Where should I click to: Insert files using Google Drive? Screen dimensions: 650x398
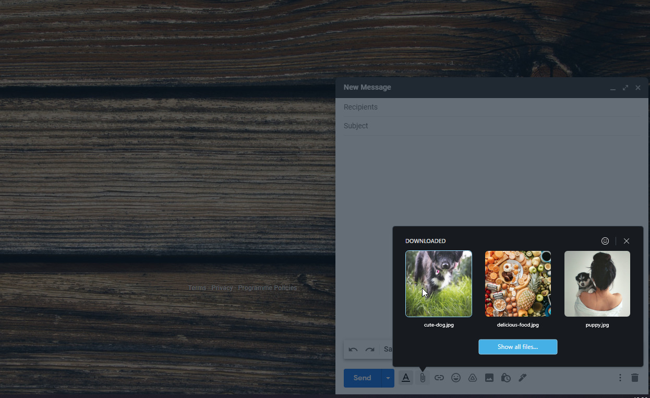point(473,377)
